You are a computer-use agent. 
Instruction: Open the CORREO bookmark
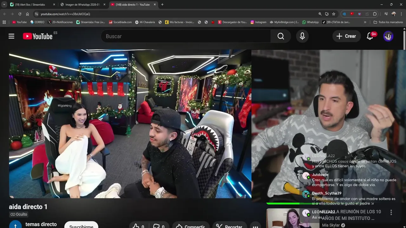point(37,22)
